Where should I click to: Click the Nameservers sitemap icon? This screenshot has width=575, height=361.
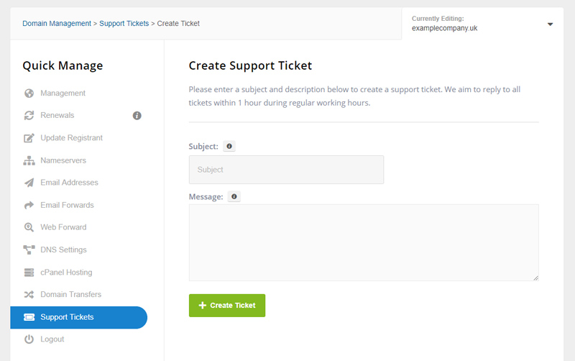point(29,160)
